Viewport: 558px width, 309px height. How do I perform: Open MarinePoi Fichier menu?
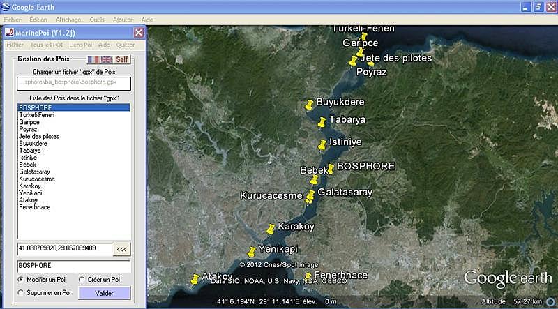coord(15,45)
